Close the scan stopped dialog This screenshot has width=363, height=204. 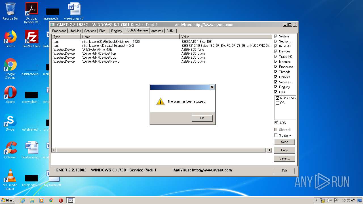(x=212, y=87)
